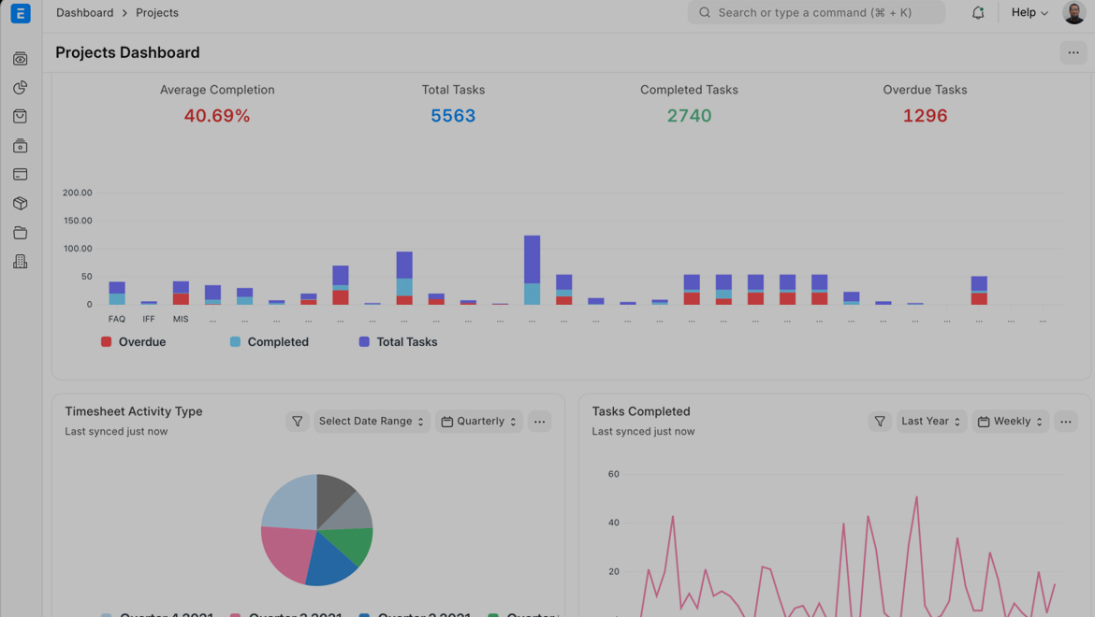Screen dimensions: 1095x617
Task: Focus the search or command input
Action: coord(815,13)
